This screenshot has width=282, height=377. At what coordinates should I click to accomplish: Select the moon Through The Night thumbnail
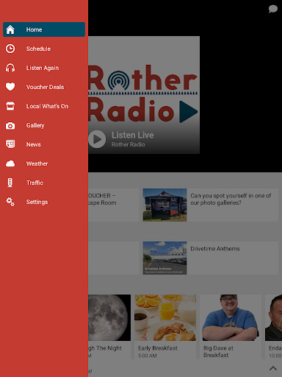pos(109,317)
